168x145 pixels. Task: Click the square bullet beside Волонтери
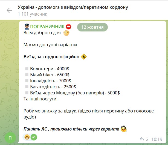[27, 69]
